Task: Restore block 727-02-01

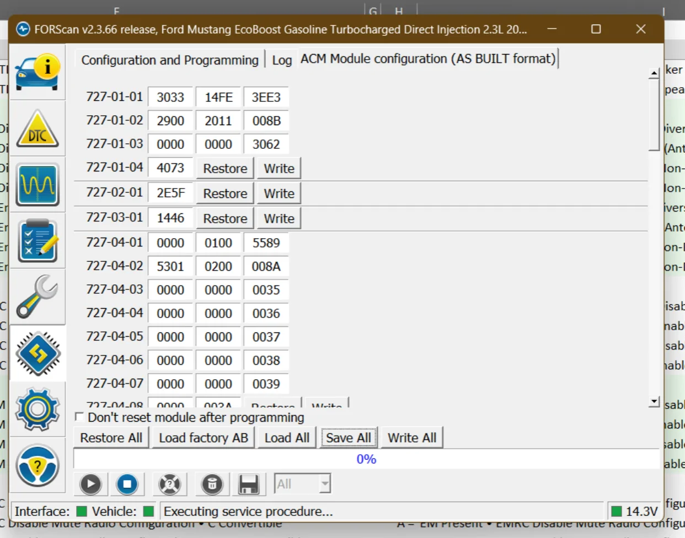Action: click(225, 193)
